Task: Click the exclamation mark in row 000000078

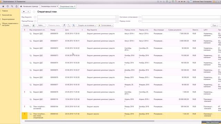Action: 25,92
